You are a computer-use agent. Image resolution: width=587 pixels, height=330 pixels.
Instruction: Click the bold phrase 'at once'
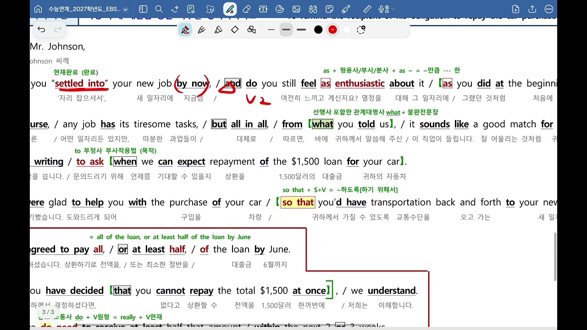tap(309, 291)
